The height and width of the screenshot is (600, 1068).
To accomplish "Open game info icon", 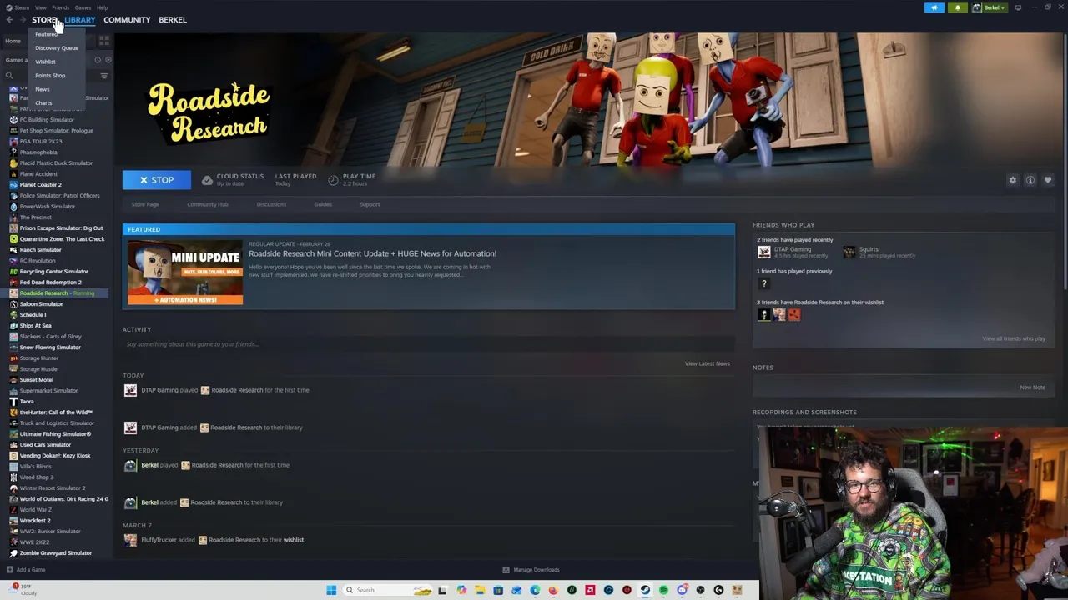I will click(1030, 180).
